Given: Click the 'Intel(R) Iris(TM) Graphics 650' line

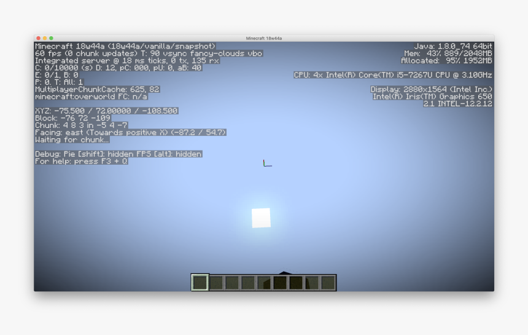Looking at the screenshot, I should coord(432,97).
